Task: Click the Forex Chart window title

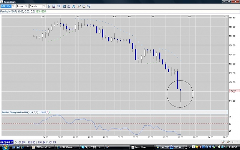Action: [x=10, y=2]
